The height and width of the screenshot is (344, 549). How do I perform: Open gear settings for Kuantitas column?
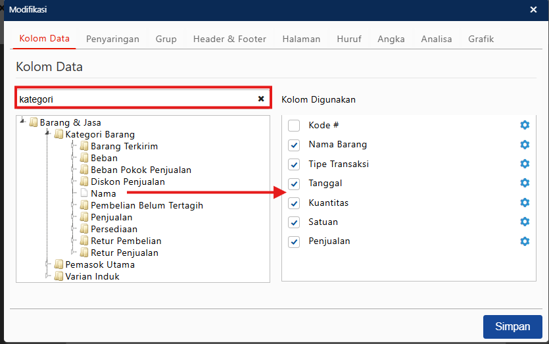(524, 203)
